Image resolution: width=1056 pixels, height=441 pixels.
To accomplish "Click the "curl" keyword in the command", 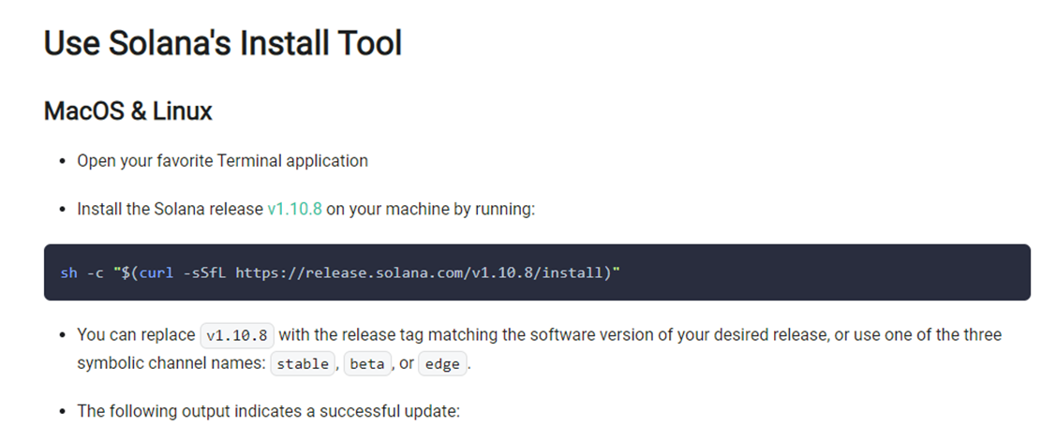I will click(156, 272).
